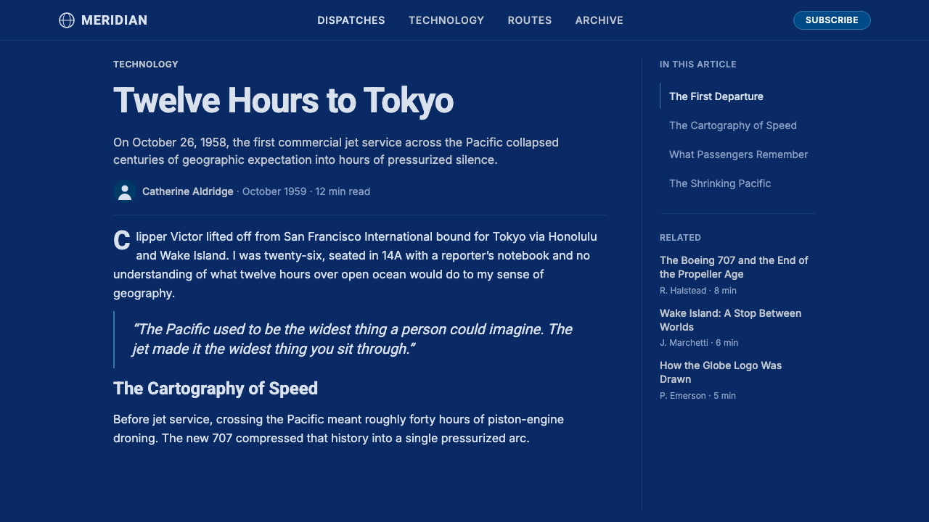Click the MERIDIAN wordmark text
The image size is (929, 522).
tap(114, 20)
